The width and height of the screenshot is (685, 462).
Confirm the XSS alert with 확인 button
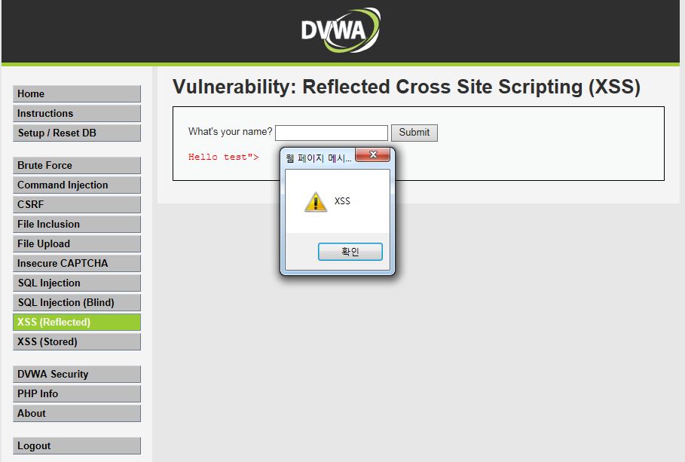(x=350, y=252)
